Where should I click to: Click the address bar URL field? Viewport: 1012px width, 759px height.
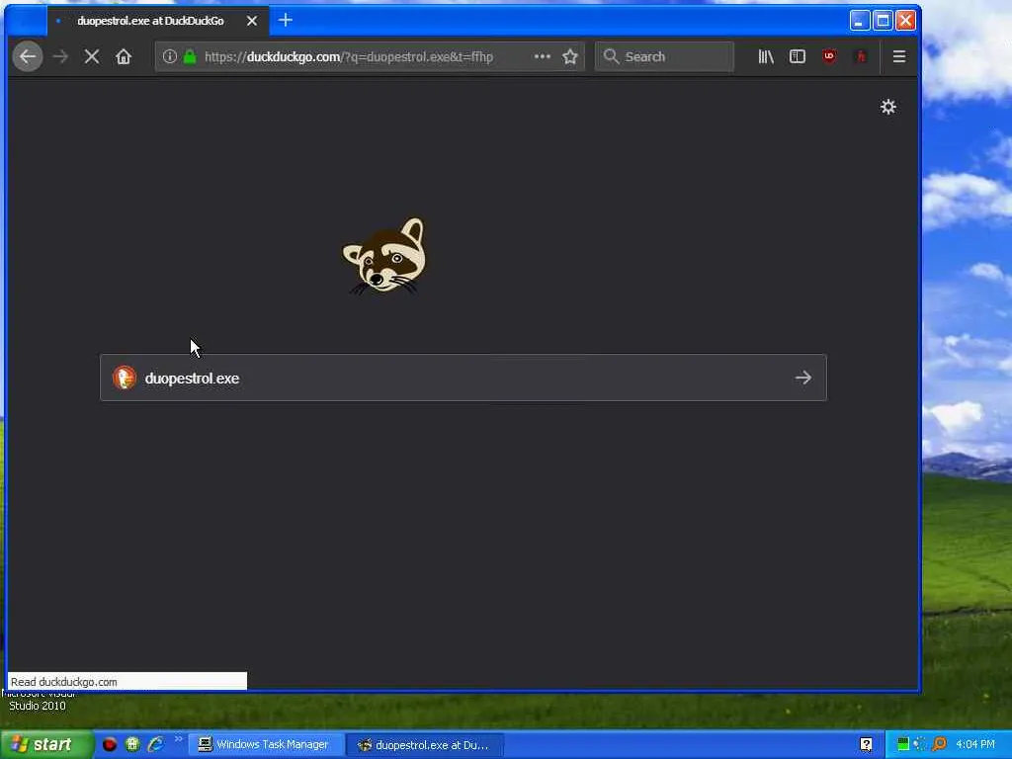coord(349,56)
